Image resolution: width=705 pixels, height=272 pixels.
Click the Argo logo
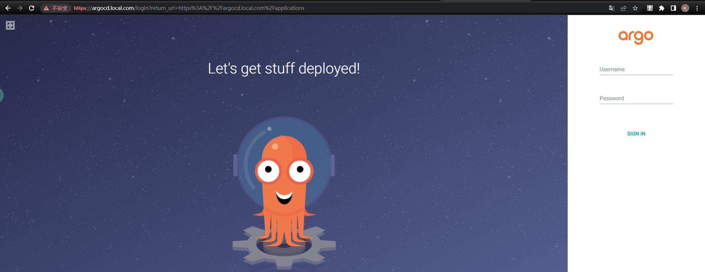[x=636, y=37]
